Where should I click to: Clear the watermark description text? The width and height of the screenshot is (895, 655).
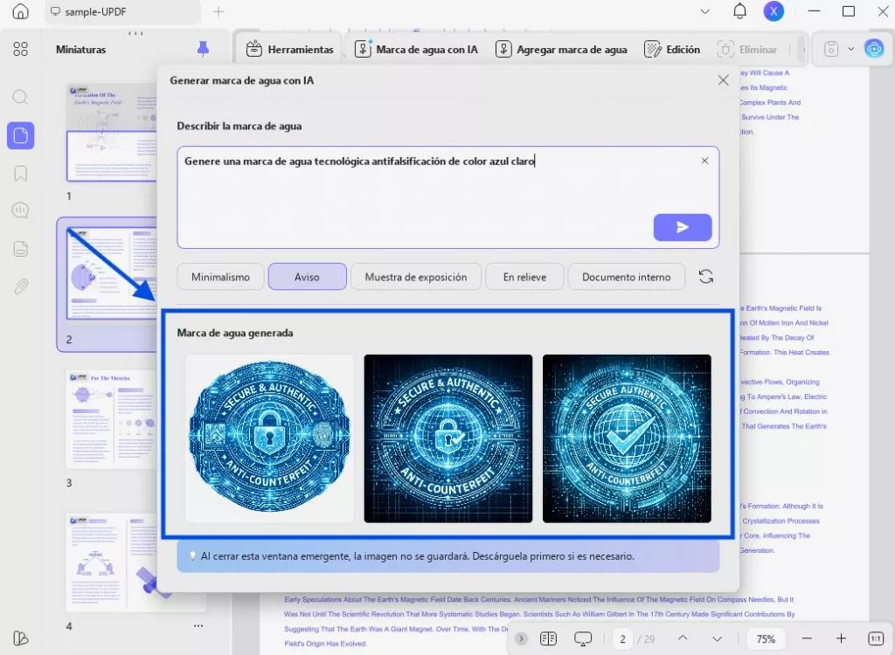tap(705, 161)
